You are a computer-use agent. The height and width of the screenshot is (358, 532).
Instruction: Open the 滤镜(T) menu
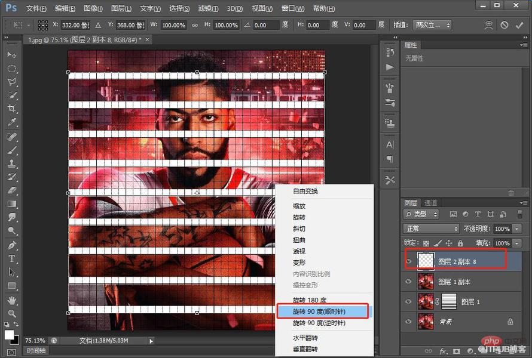[208, 8]
